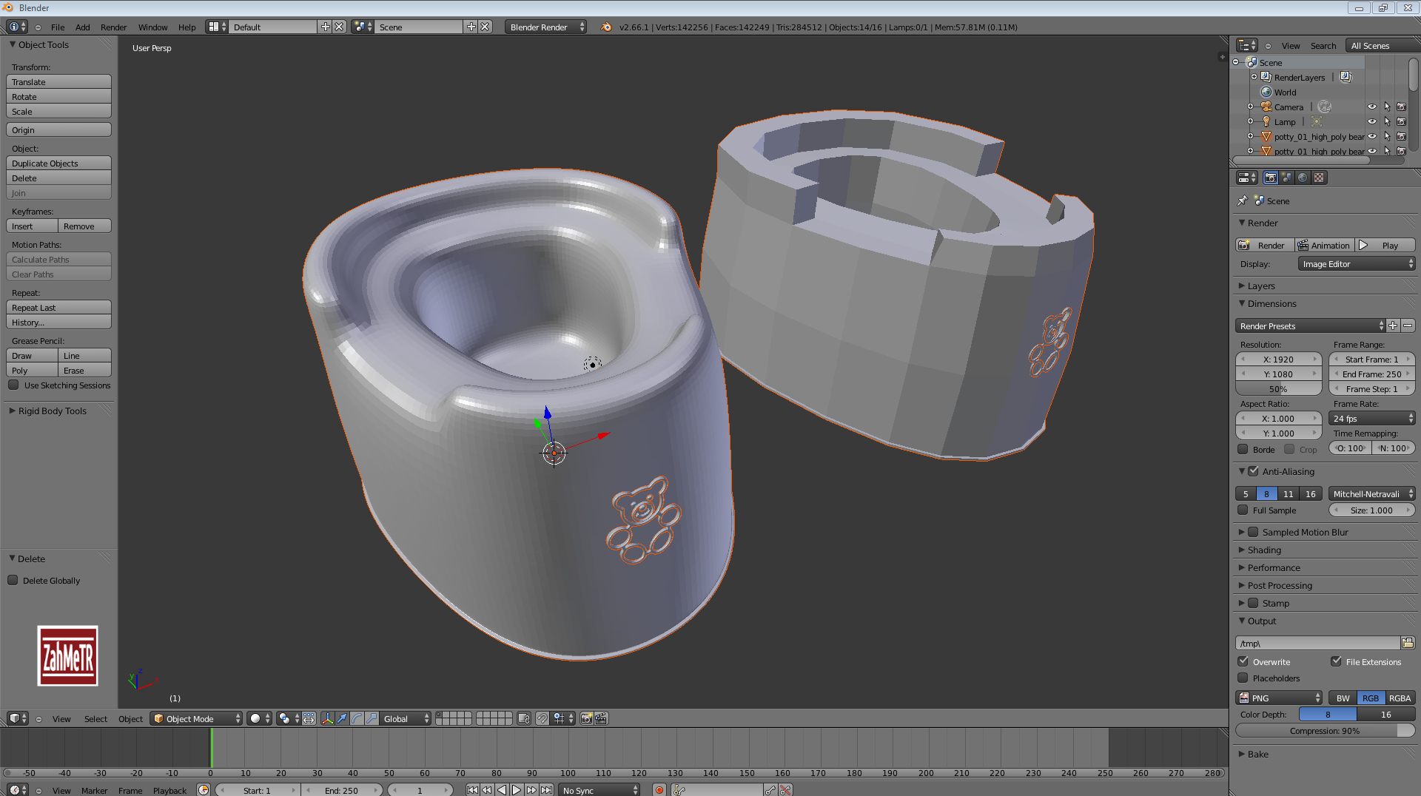Uncheck the Overwrite output option
Viewport: 1421px width, 796px height.
[1243, 661]
